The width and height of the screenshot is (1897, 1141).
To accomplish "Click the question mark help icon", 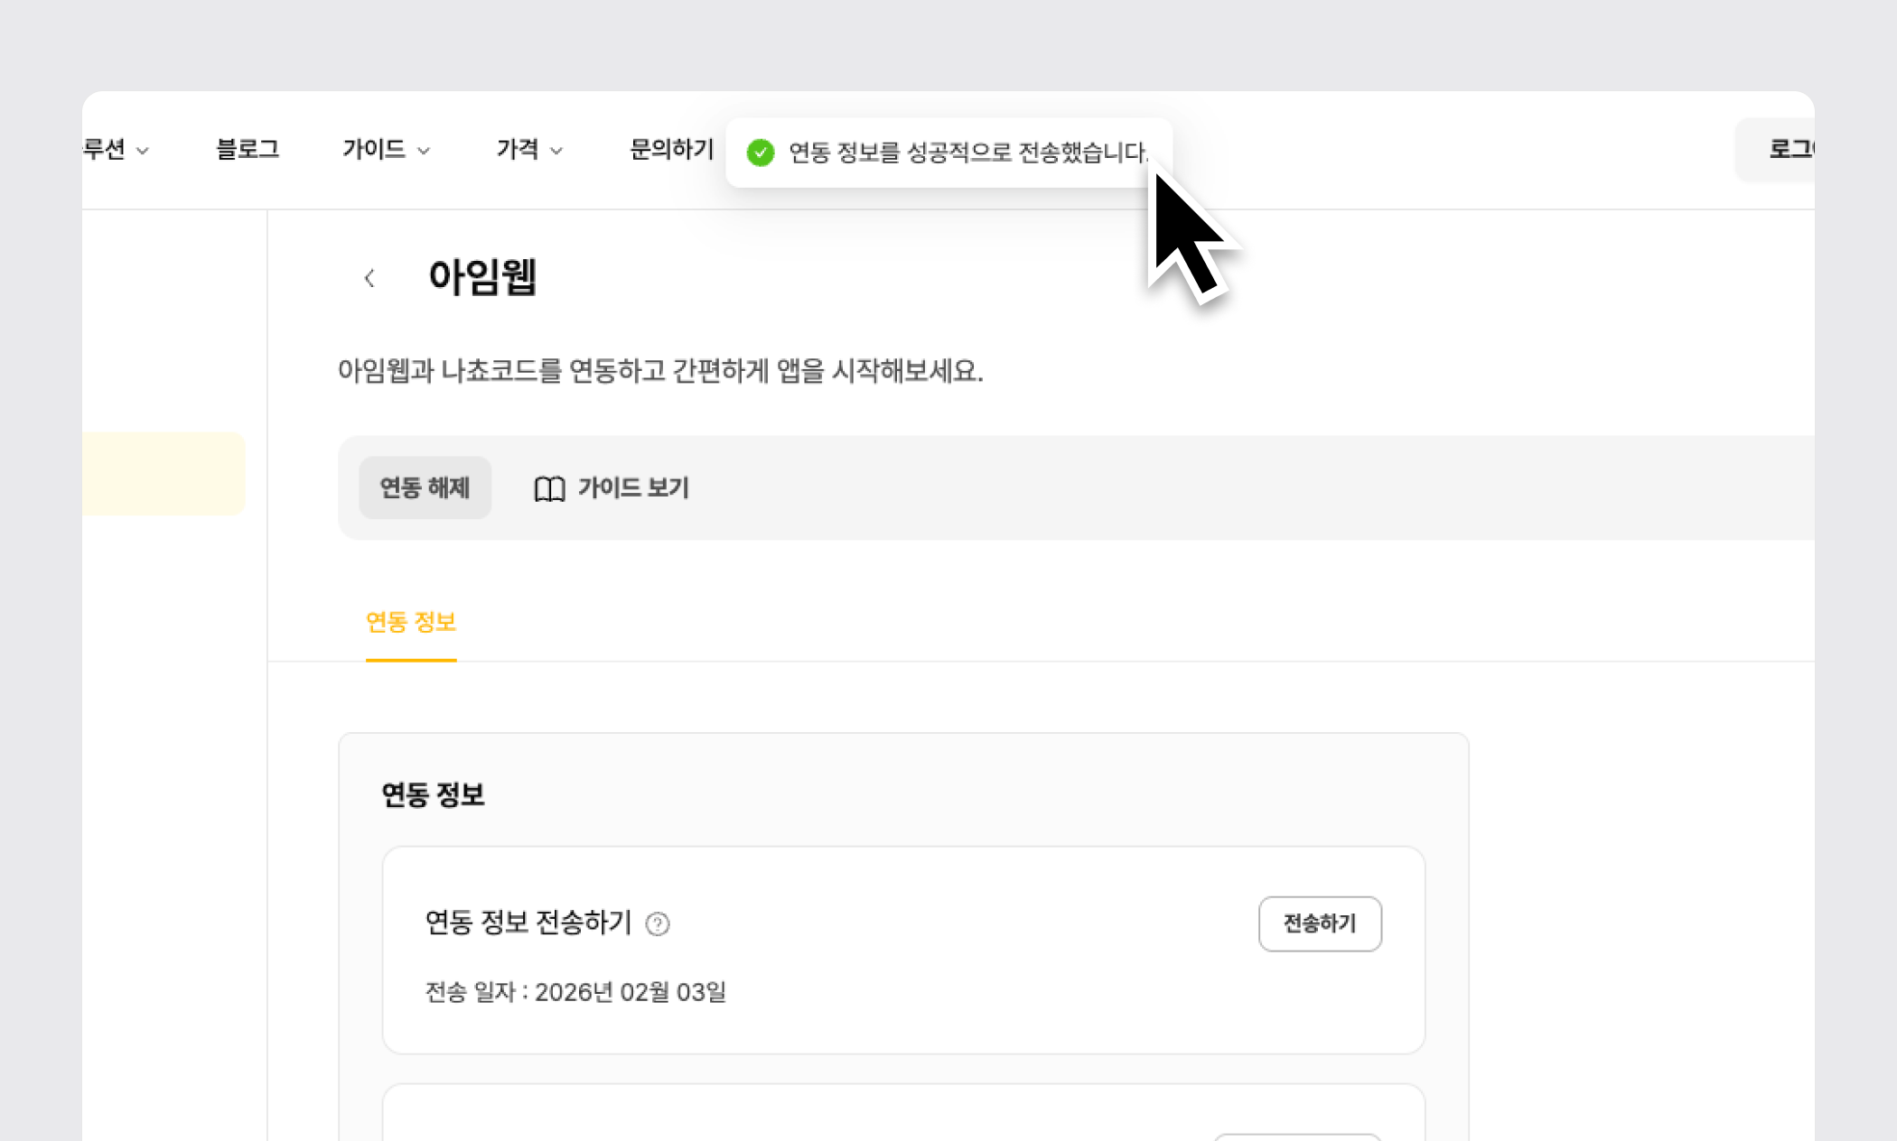I will [x=658, y=923].
